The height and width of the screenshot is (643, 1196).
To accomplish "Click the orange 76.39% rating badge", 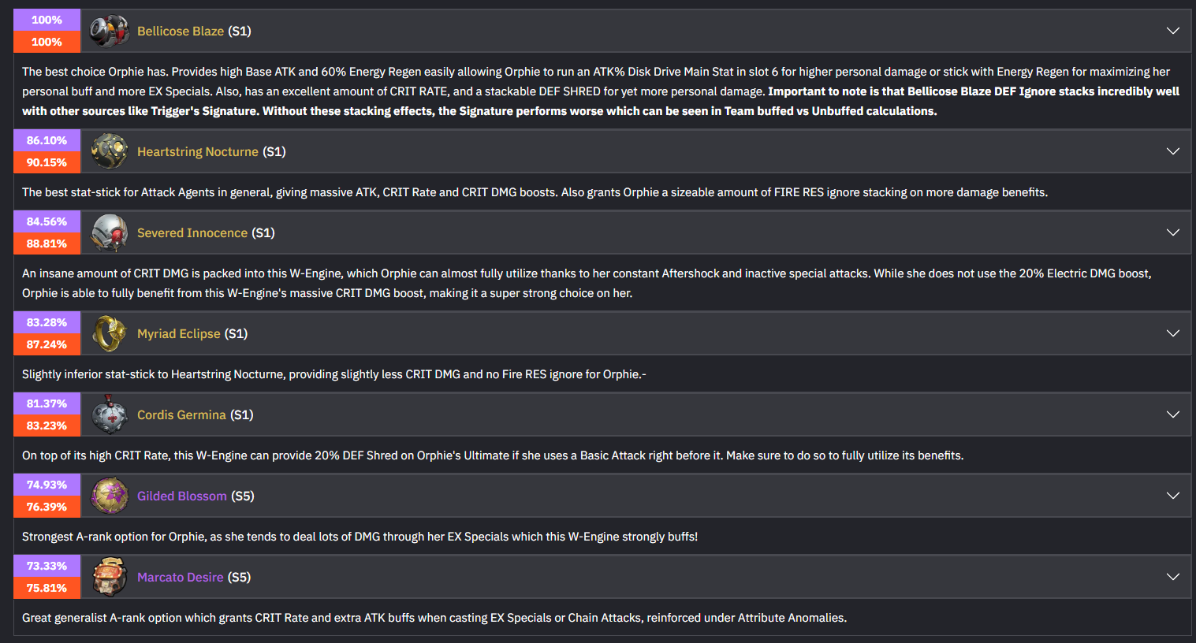I will point(47,507).
